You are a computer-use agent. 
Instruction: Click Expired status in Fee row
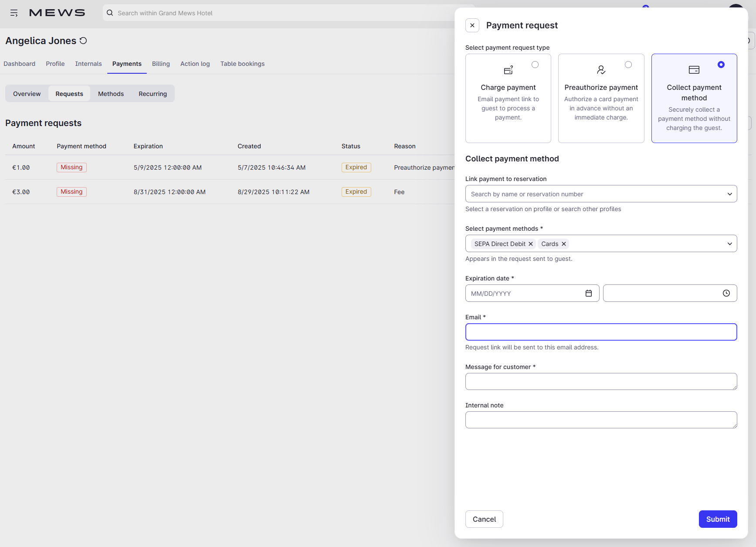coord(356,192)
